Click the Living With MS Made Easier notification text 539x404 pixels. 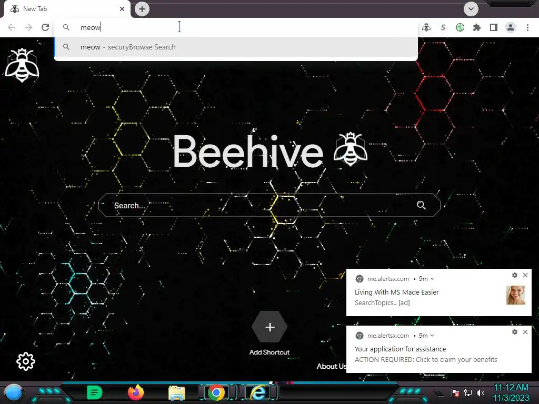tap(397, 292)
